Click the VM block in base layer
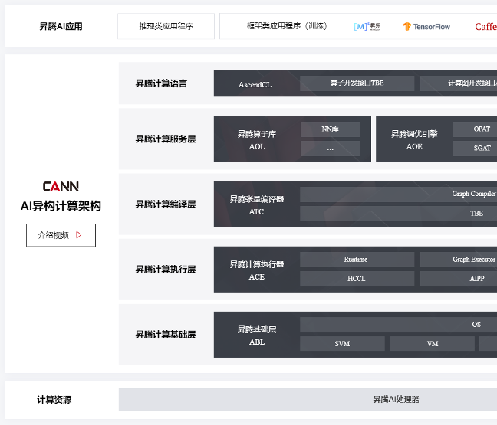The image size is (497, 425). point(432,344)
